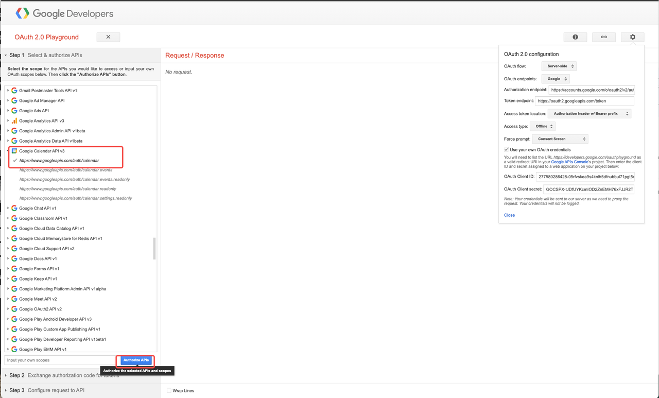659x398 pixels.
Task: Expand Google Docs API v1 tree arrow
Action: click(x=8, y=258)
